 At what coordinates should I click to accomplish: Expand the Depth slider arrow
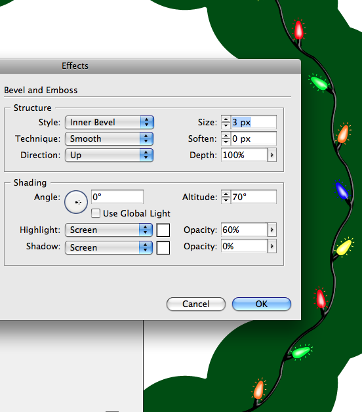(x=272, y=155)
